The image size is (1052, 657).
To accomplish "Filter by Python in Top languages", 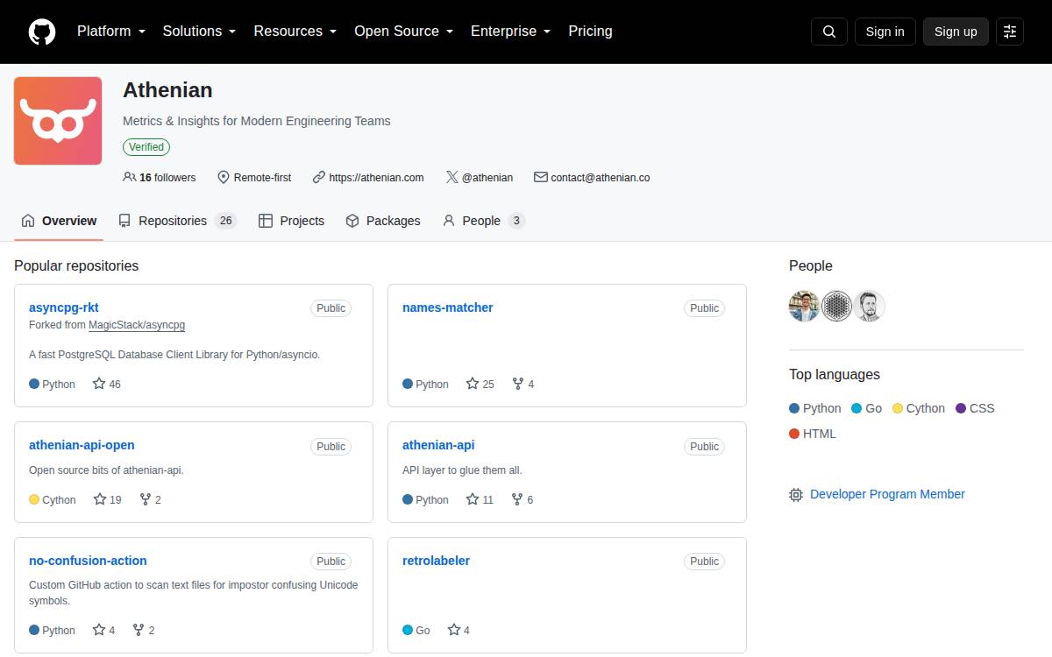I will (815, 408).
